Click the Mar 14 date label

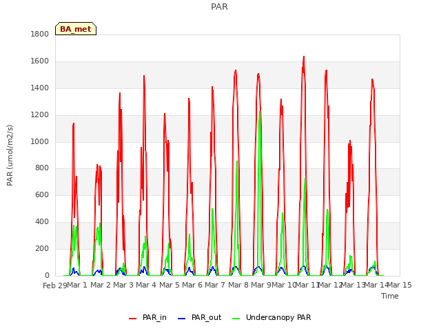[x=376, y=285]
